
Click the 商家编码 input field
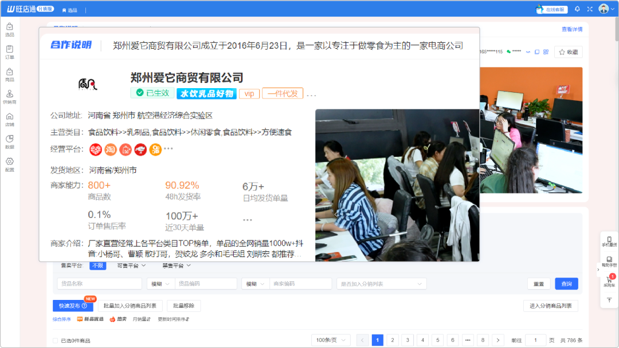[x=301, y=284]
